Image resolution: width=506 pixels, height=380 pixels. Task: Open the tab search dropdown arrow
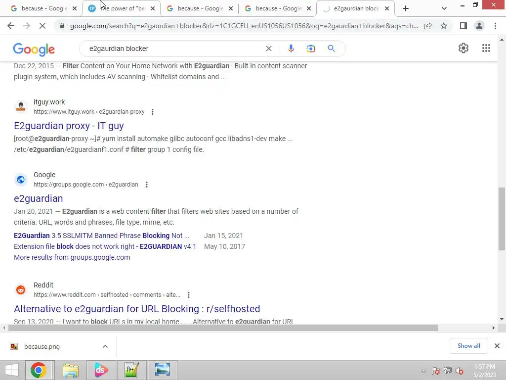coord(444,9)
